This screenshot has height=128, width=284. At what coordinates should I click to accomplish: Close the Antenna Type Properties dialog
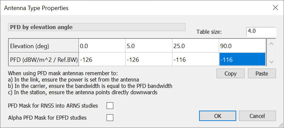click(275, 8)
